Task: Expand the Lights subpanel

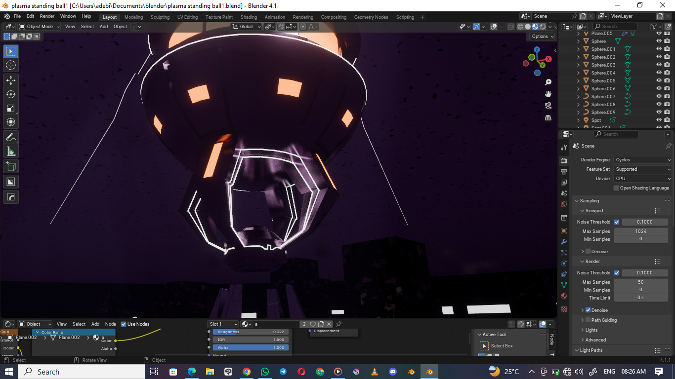Action: coord(583,330)
